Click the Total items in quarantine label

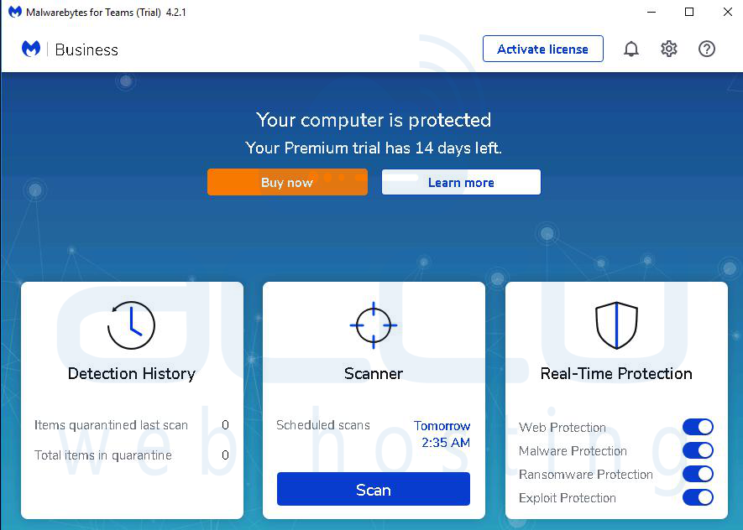pos(102,455)
